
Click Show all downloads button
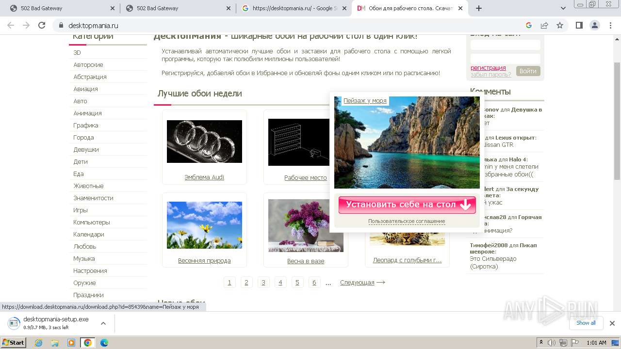[x=586, y=323]
